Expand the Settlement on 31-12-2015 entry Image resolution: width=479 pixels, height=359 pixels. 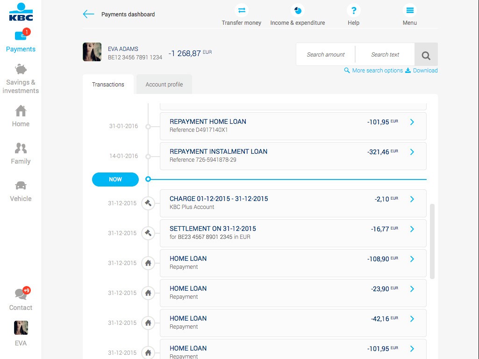[412, 229]
